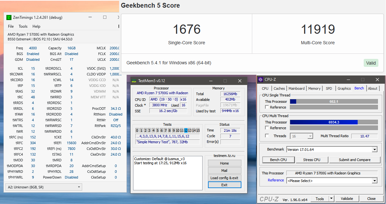Open the Reference Please Select dropdown

tap(332, 180)
